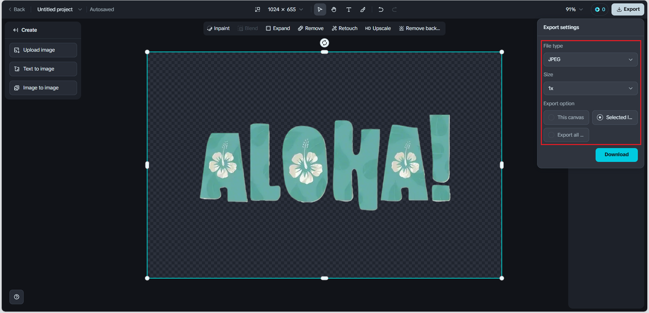This screenshot has height=313, width=649.
Task: Select the Selected layer export option
Action: (x=615, y=118)
